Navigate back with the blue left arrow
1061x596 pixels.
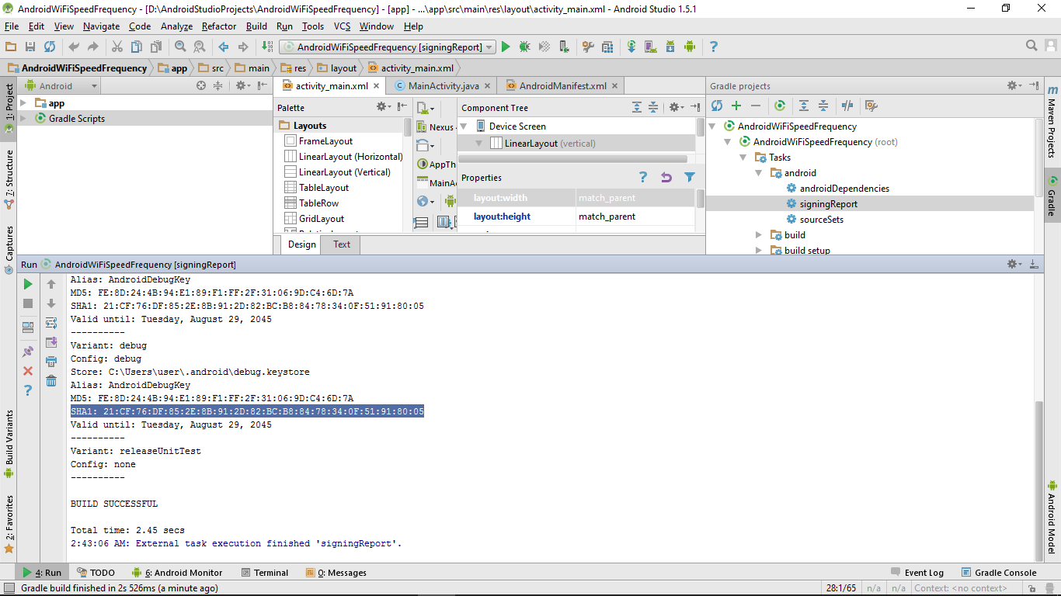(224, 47)
